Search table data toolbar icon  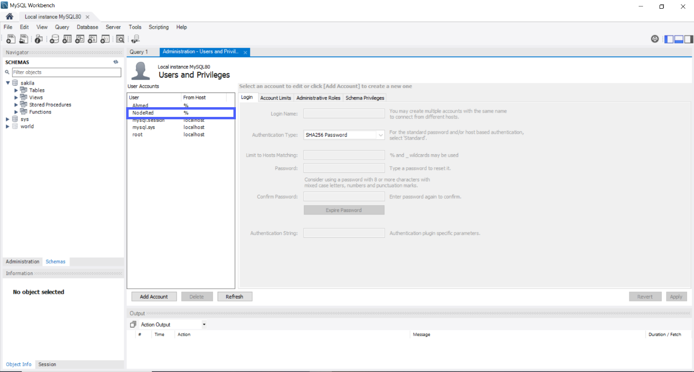pyautogui.click(x=120, y=39)
